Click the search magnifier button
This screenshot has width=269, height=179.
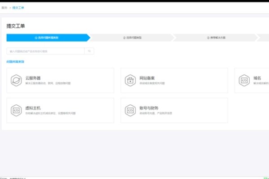(x=89, y=51)
